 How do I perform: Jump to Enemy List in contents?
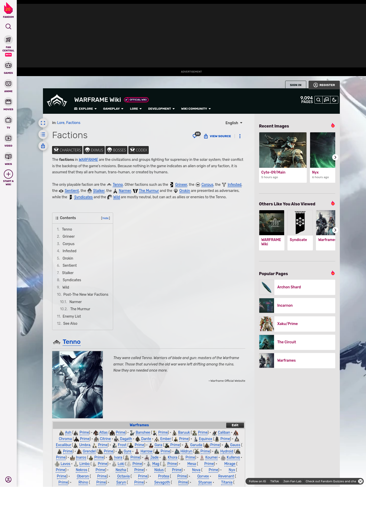coord(72,316)
